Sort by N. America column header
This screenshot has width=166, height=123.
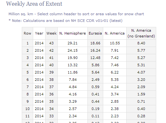(115, 33)
